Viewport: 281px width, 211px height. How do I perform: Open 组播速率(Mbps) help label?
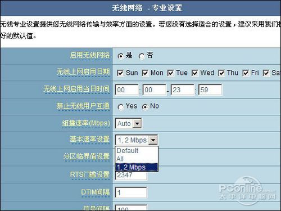86,123
